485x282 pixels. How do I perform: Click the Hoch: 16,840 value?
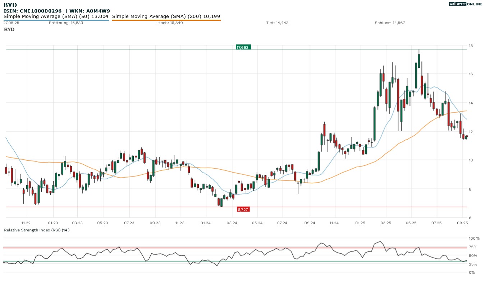(x=170, y=23)
